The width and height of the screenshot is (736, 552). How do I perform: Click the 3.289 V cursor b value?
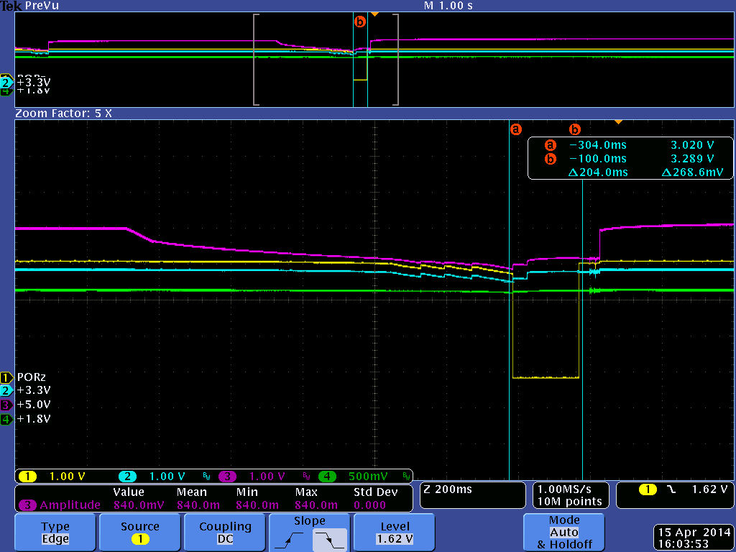[x=692, y=159]
